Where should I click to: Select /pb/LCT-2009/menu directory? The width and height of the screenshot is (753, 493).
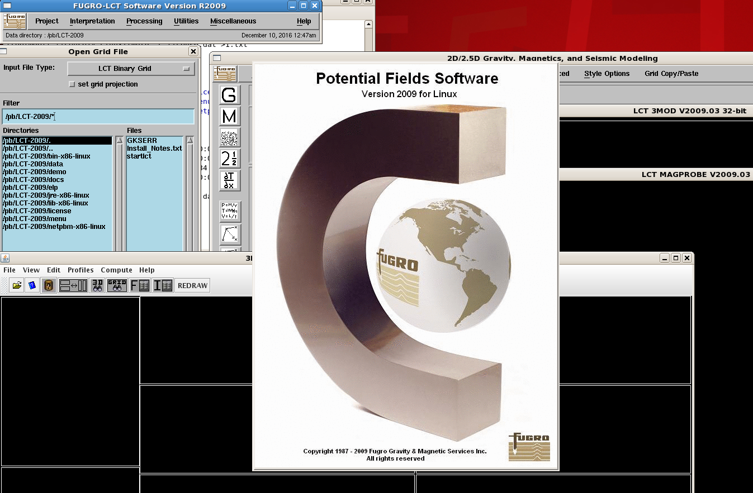point(57,219)
